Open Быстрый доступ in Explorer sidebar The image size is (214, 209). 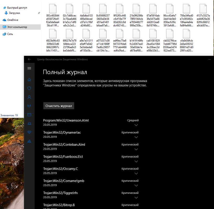(x=15, y=8)
